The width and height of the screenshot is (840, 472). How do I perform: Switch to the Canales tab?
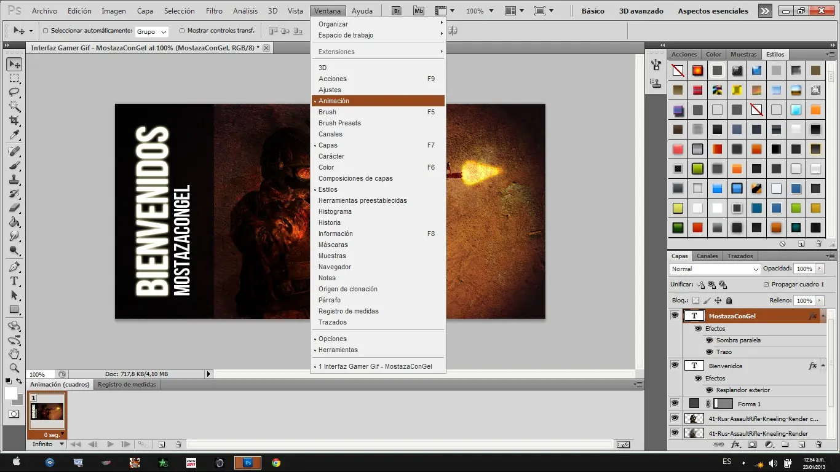[707, 256]
